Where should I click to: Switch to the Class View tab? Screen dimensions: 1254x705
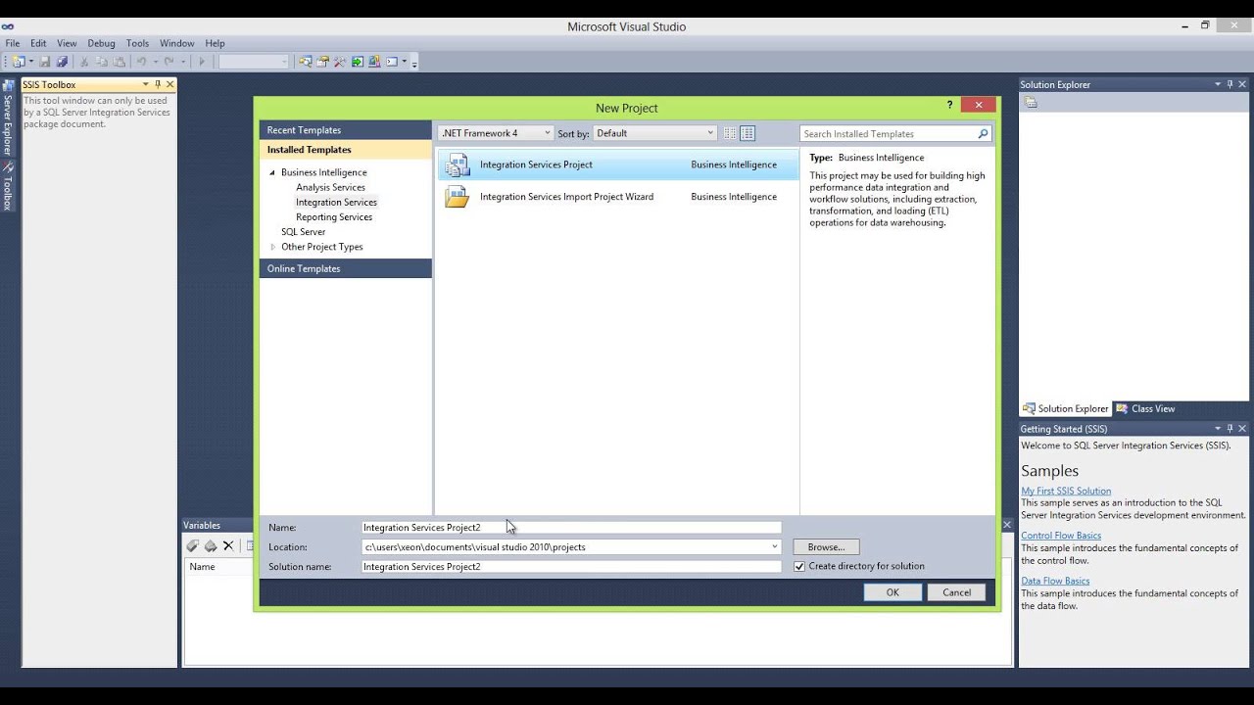click(1145, 408)
